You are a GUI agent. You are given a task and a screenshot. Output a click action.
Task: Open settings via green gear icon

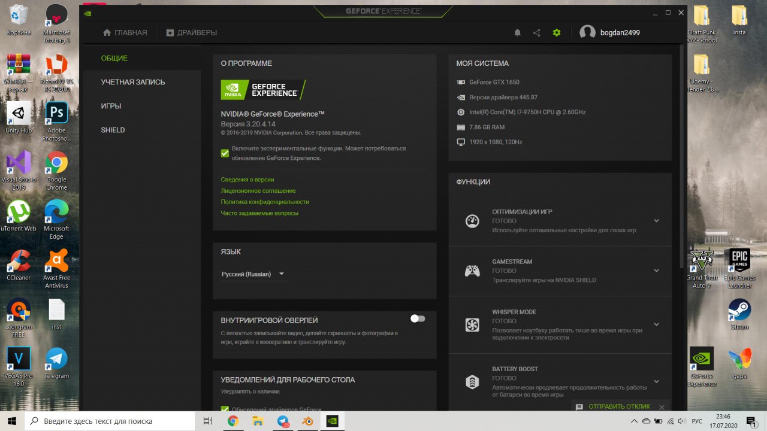[557, 33]
